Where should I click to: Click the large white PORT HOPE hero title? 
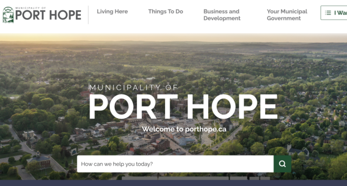(x=183, y=107)
